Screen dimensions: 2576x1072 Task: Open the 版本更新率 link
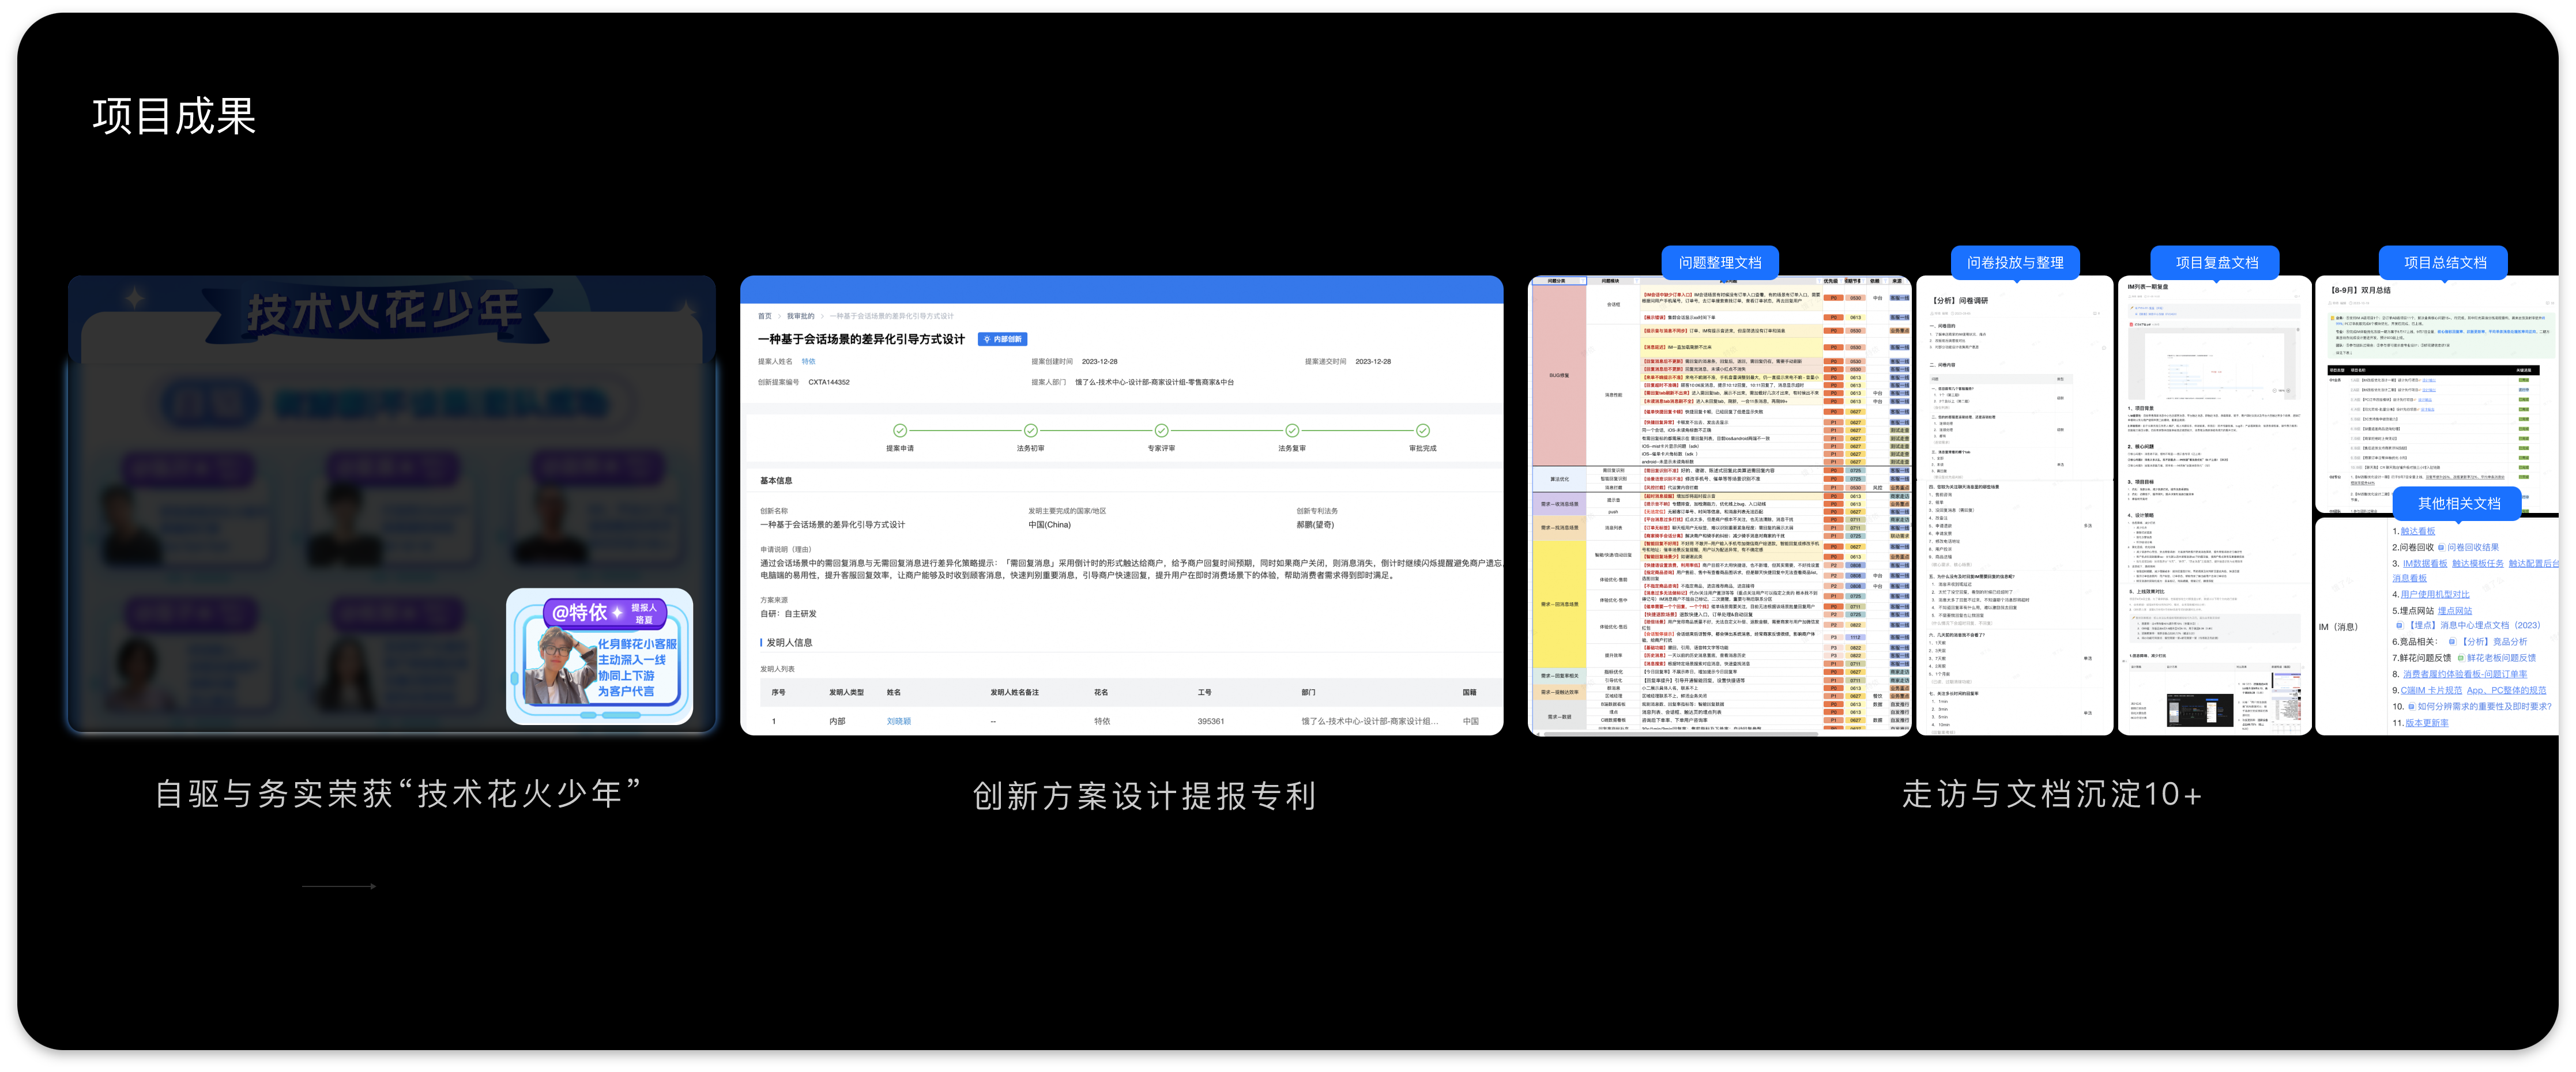2427,723
